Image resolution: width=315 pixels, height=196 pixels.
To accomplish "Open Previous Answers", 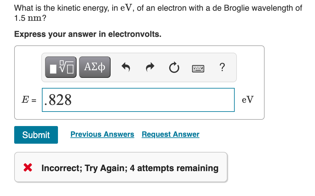I will pos(102,134).
